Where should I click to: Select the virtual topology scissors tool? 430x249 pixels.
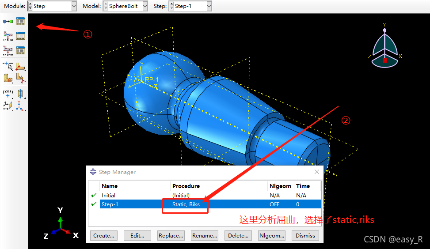pyautogui.click(x=21, y=78)
